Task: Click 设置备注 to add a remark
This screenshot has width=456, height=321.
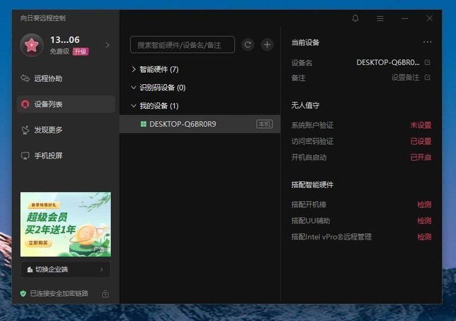Action: pyautogui.click(x=405, y=77)
